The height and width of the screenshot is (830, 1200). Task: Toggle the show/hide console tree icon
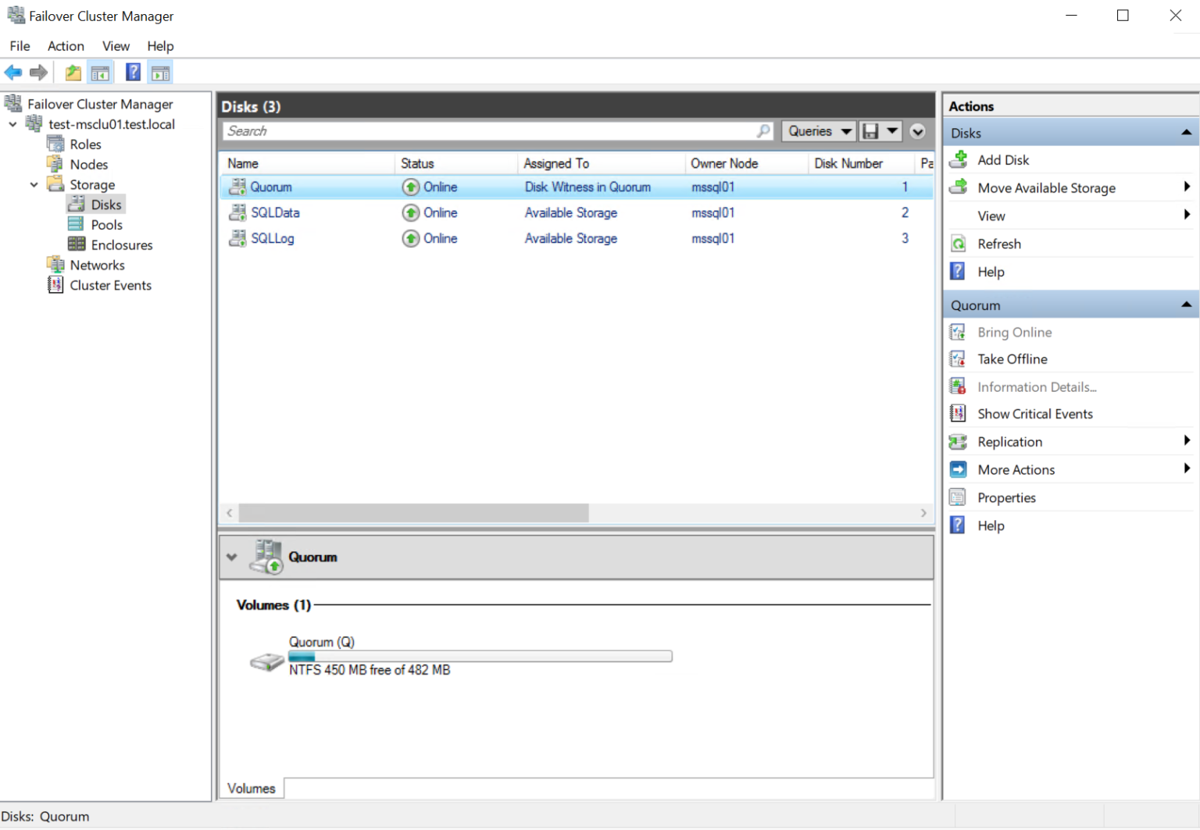click(100, 72)
